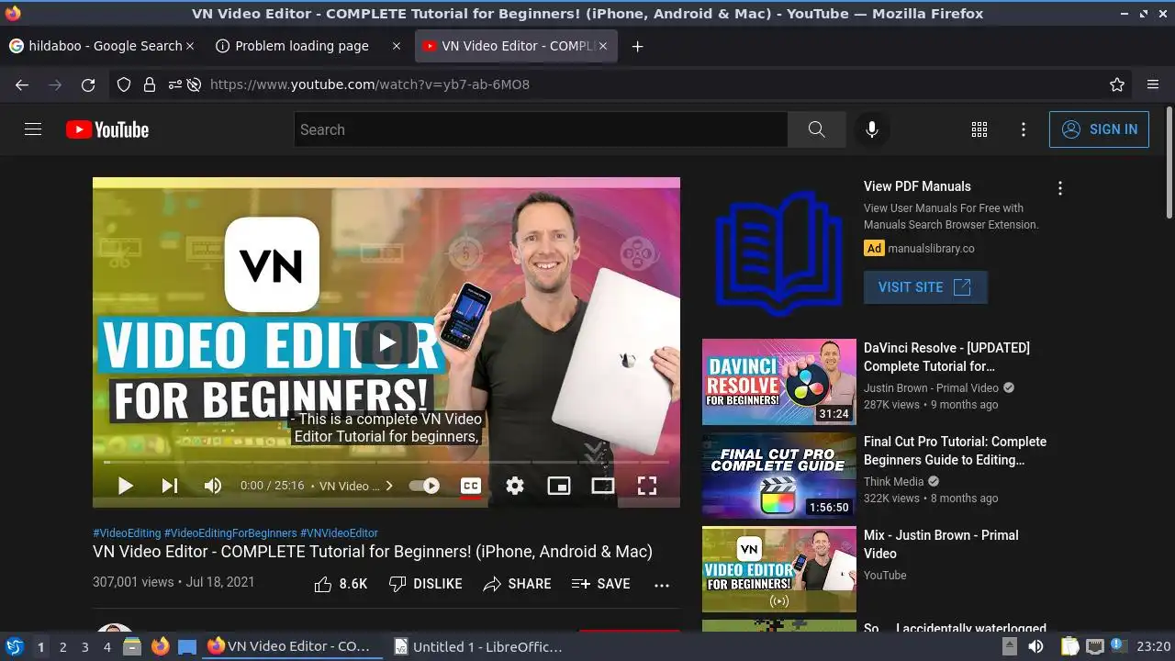This screenshot has width=1175, height=661.
Task: Click the View PDF Manuals ad title
Action: pyautogui.click(x=917, y=186)
